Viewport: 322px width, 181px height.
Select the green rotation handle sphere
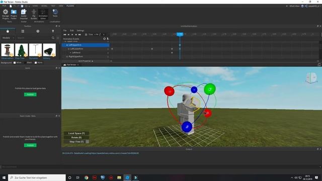click(210, 89)
